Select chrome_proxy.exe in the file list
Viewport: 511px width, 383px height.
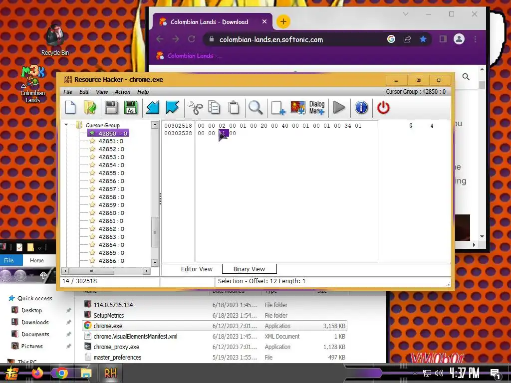coord(215,347)
